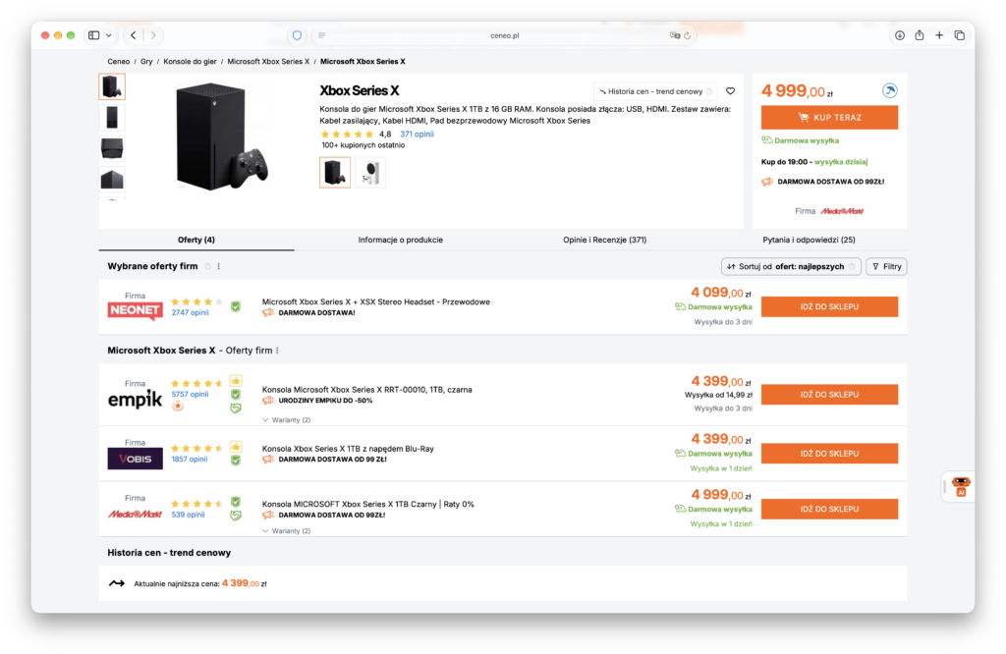The height and width of the screenshot is (654, 1006).
Task: Choose the black Xbox Series X variant
Action: tap(335, 173)
